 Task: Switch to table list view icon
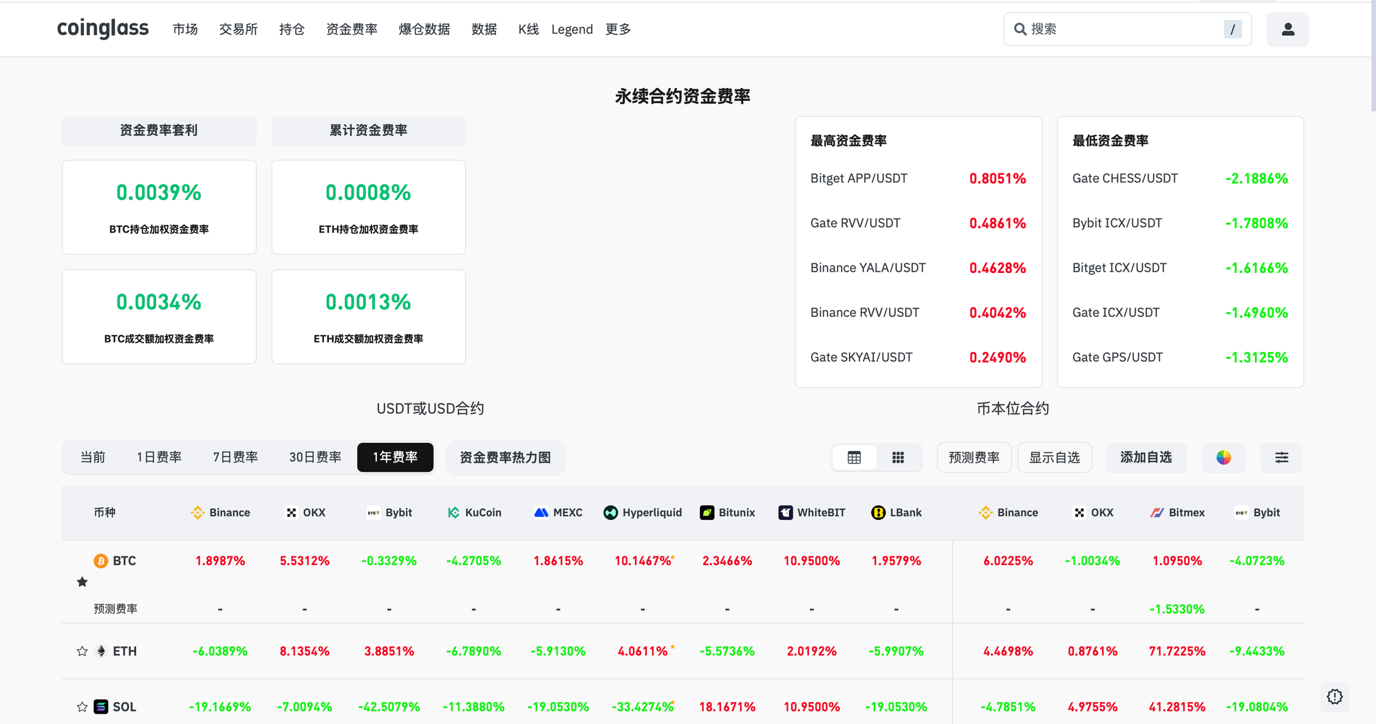click(854, 458)
